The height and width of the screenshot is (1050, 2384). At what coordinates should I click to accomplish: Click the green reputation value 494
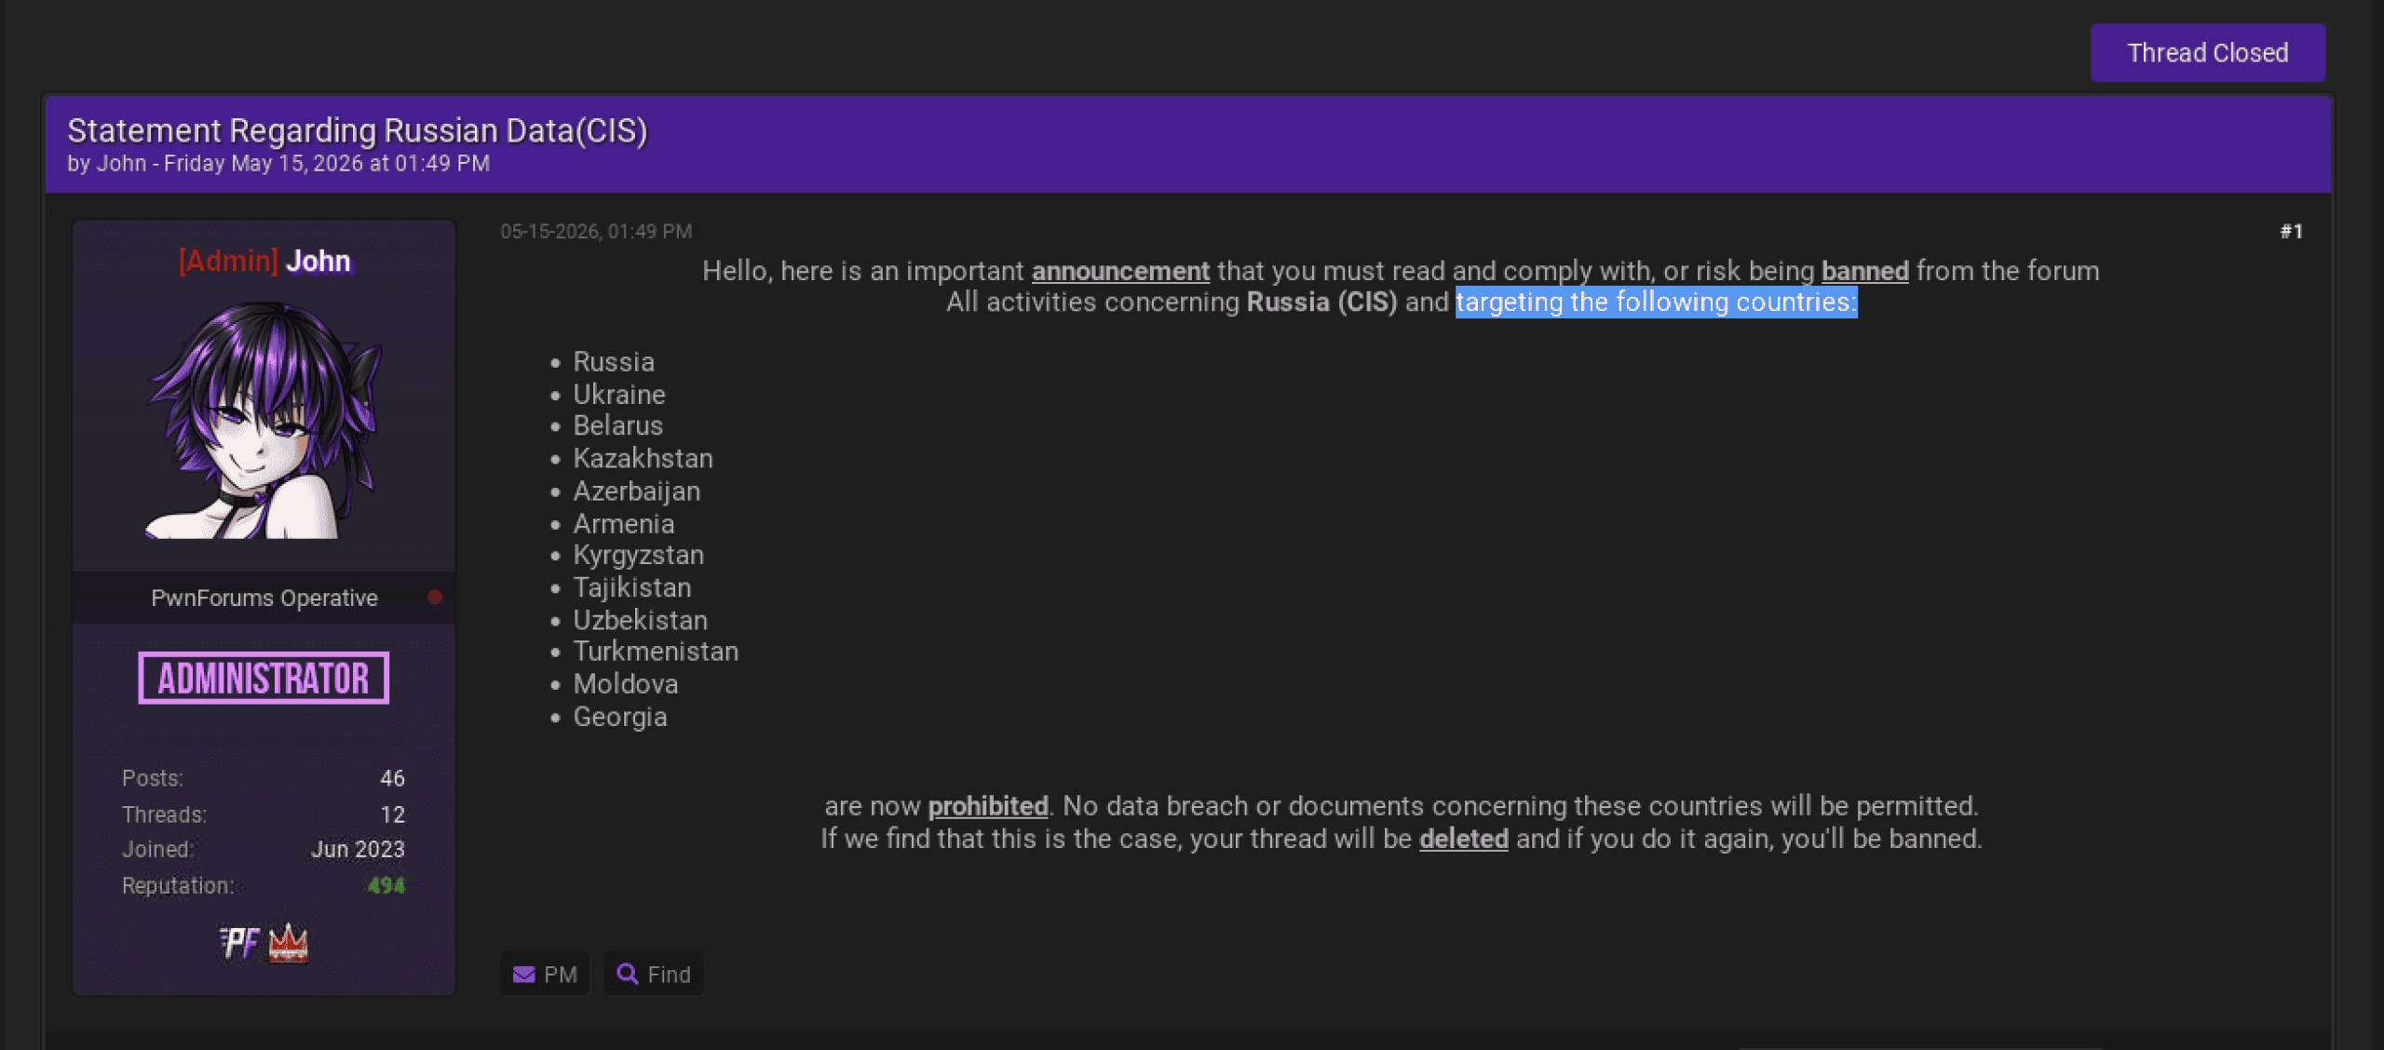coord(386,885)
